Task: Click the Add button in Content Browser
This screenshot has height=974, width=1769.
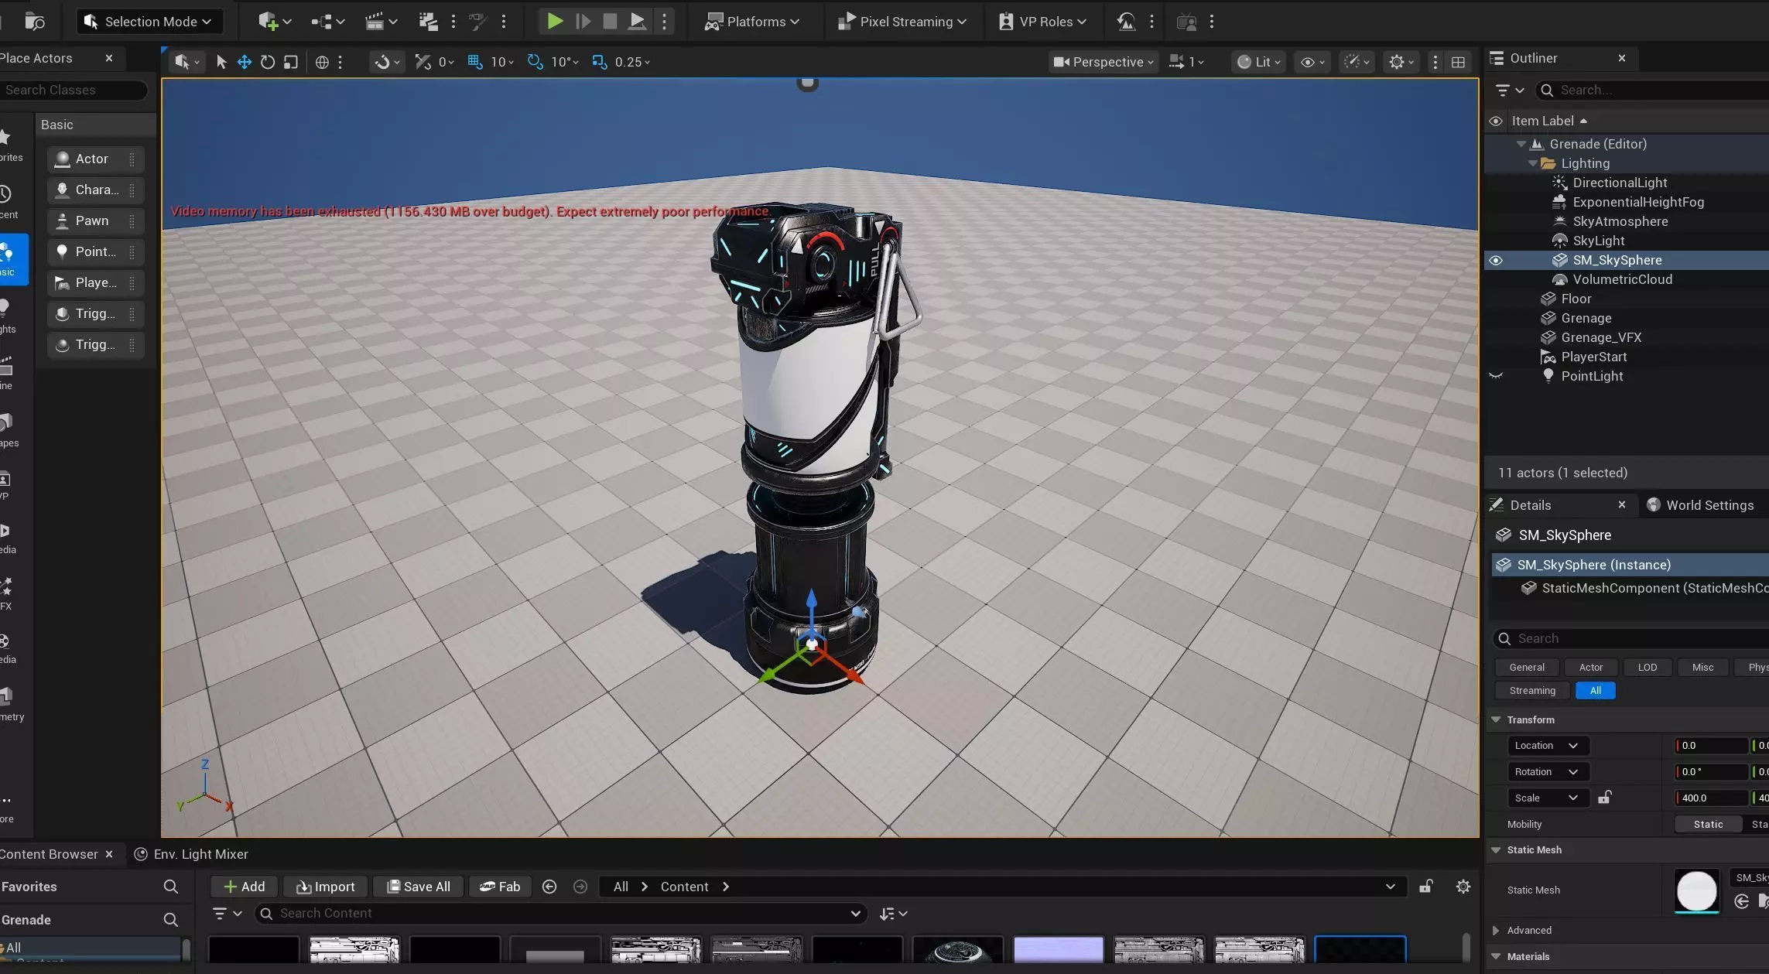Action: [x=244, y=887]
